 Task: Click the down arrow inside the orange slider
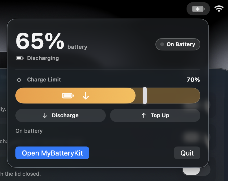click(x=86, y=96)
